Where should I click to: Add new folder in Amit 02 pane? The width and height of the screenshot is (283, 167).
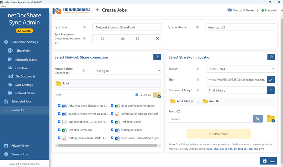point(271,119)
